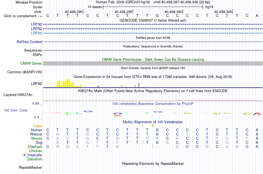Click the red A in the conservation logo
This screenshot has height=174, width=263.
[x=257, y=114]
